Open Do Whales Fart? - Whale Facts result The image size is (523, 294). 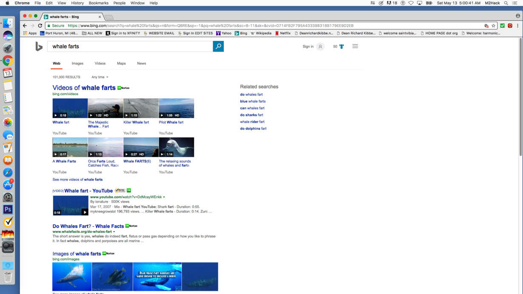coord(88,226)
